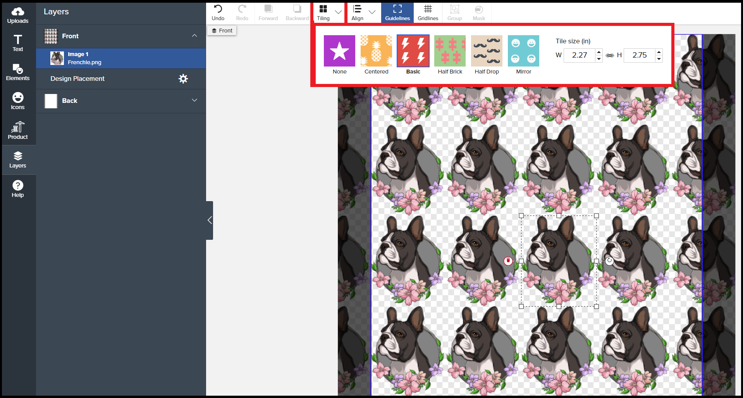Click the Redo button
The width and height of the screenshot is (743, 398).
[242, 13]
